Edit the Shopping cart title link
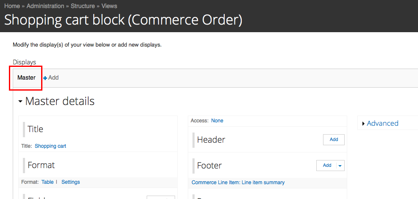The image size is (418, 199). point(50,146)
